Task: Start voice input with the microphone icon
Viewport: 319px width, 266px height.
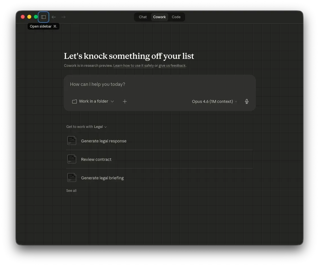Action: [x=246, y=101]
